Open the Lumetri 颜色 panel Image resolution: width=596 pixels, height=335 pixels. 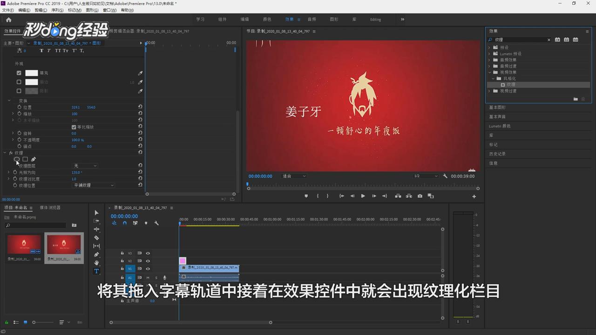click(x=500, y=126)
